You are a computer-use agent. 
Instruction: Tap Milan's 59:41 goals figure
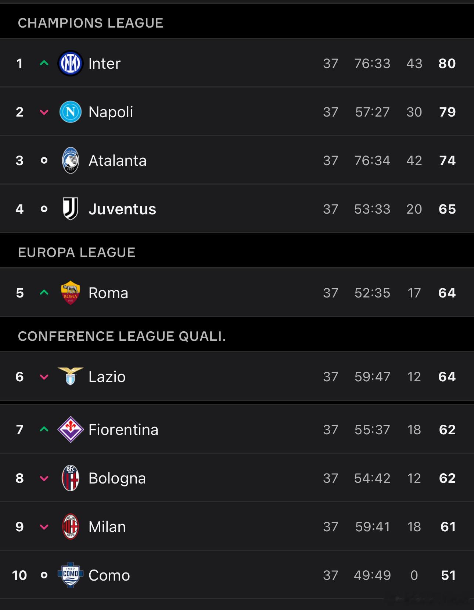click(373, 527)
